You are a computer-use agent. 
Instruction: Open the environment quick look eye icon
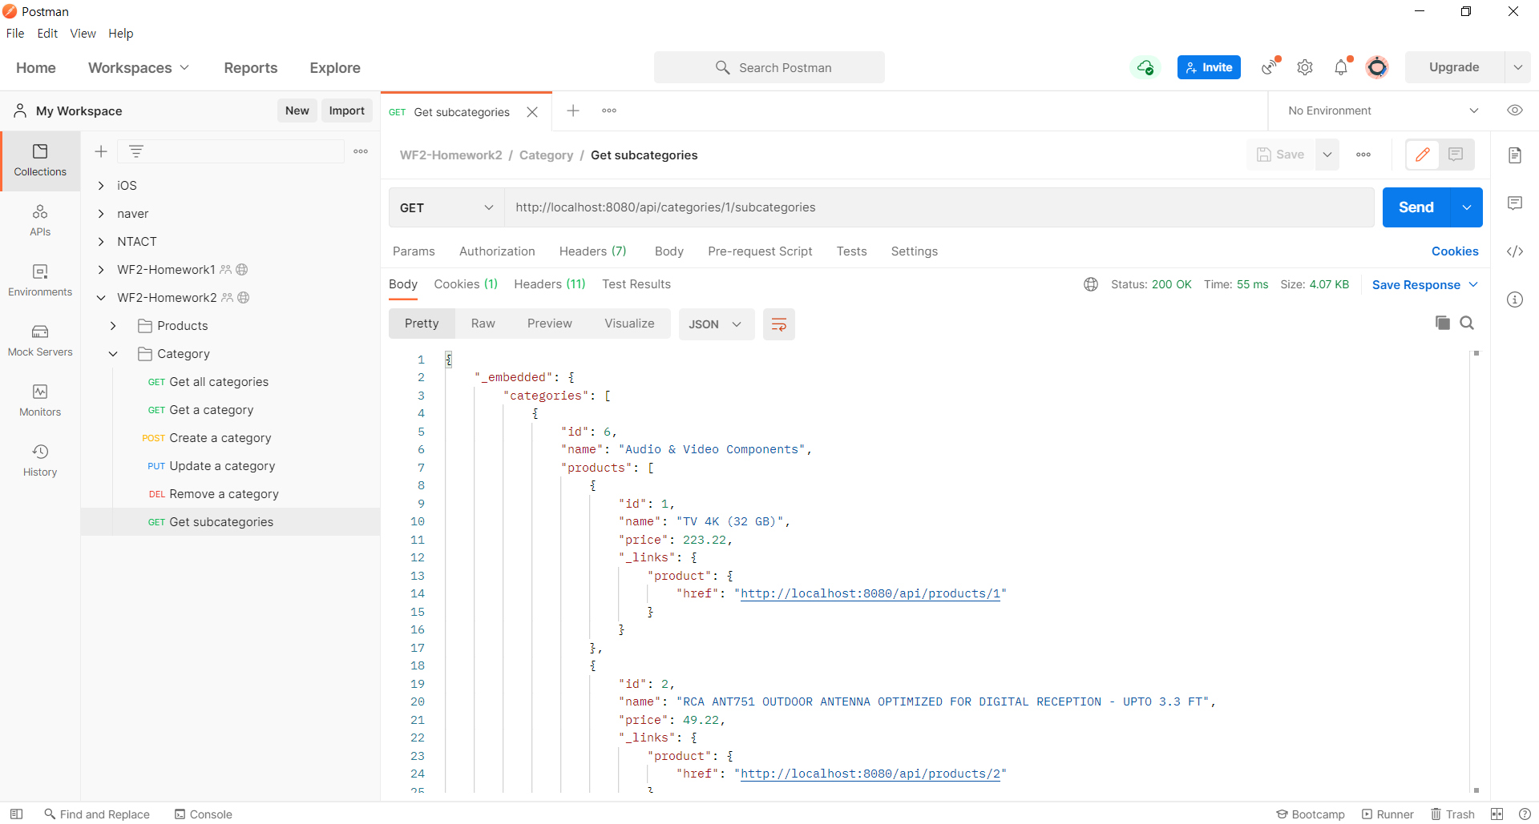1514,111
